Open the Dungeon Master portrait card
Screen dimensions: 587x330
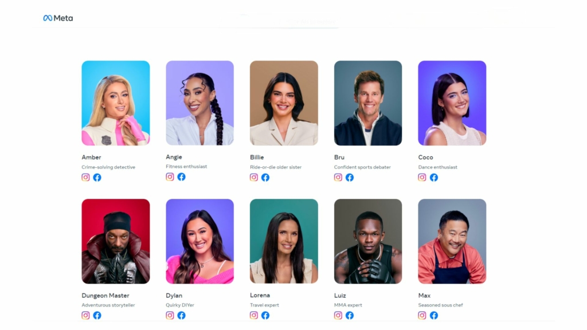[116, 241]
